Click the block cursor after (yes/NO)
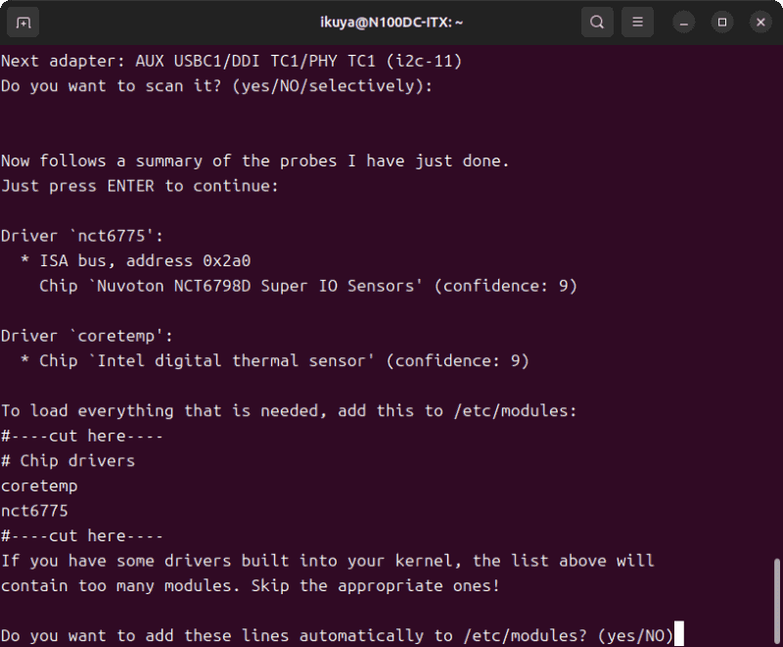This screenshot has width=783, height=647. click(678, 636)
